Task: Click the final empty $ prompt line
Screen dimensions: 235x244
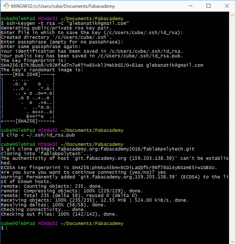Action: 4,228
